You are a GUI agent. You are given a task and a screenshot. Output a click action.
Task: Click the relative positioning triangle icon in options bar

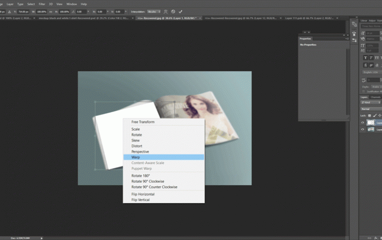click(9, 11)
